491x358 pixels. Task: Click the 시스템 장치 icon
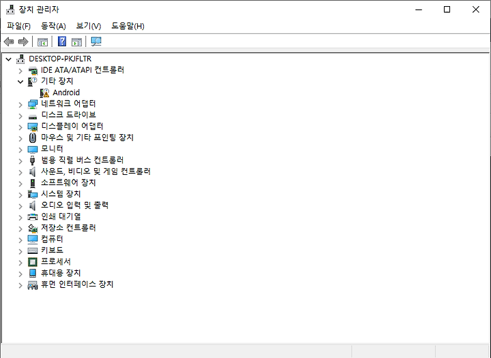coord(33,194)
